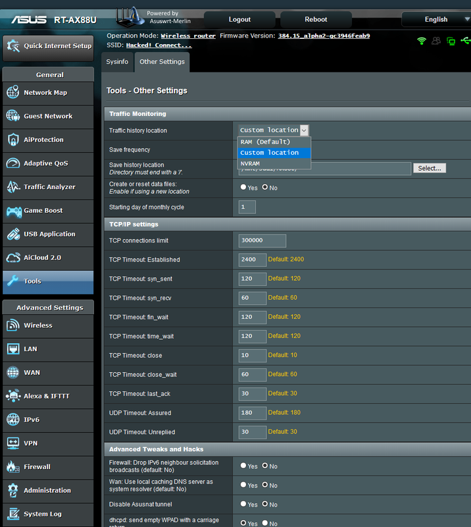Select Yes for create or reset data files

[243, 187]
